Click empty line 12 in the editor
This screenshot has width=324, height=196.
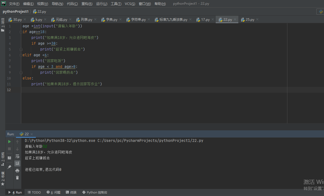pos(154,90)
